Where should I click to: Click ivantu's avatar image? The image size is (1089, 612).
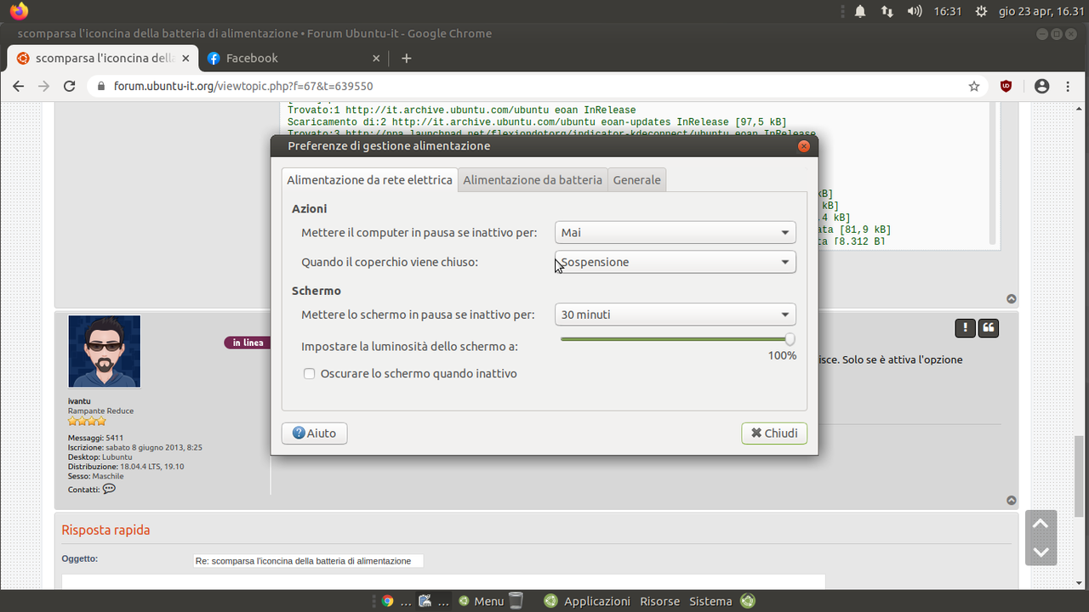point(105,352)
